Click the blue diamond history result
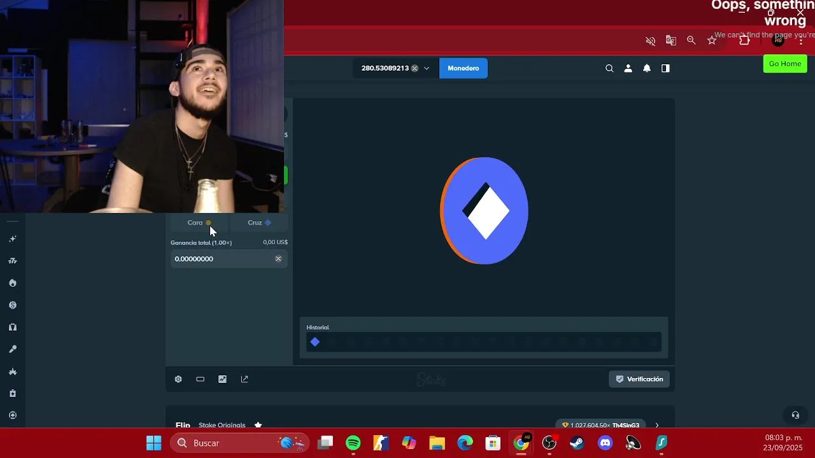The image size is (815, 458). [x=315, y=342]
